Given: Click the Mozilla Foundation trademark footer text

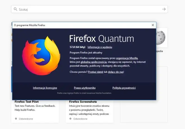Looking at the screenshot, I should (x=84, y=93).
